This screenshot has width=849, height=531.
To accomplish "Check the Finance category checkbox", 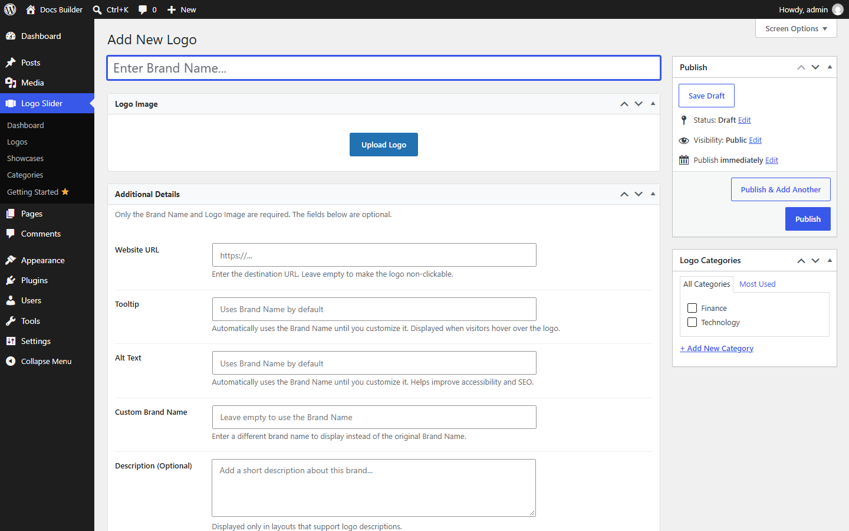I will click(x=692, y=308).
